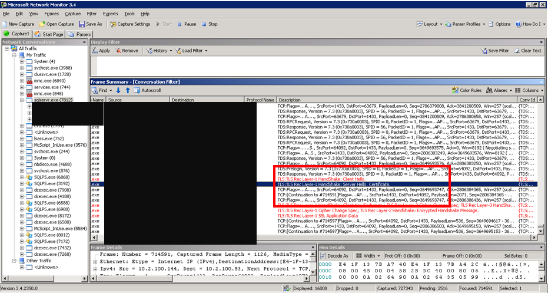Open the Width dropdown in Hex Details

point(368,256)
